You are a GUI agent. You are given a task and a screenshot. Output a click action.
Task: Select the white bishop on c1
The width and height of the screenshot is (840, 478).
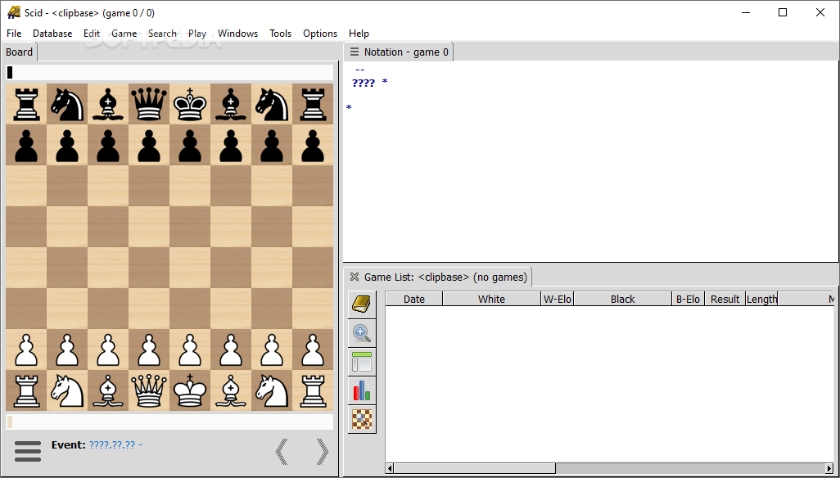pyautogui.click(x=108, y=390)
